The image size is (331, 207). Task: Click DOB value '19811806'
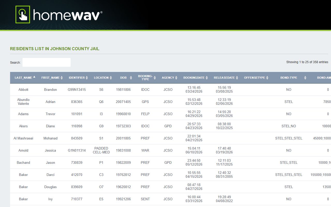click(123, 90)
